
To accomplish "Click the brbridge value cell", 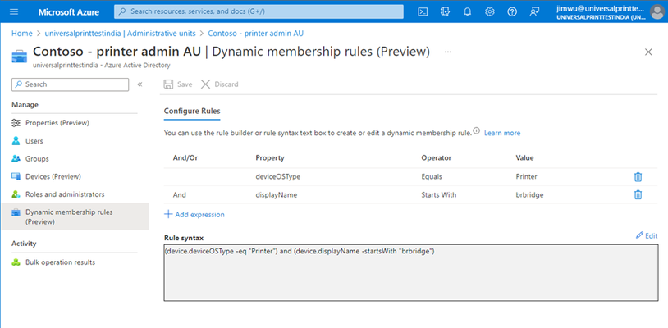I will click(x=529, y=195).
